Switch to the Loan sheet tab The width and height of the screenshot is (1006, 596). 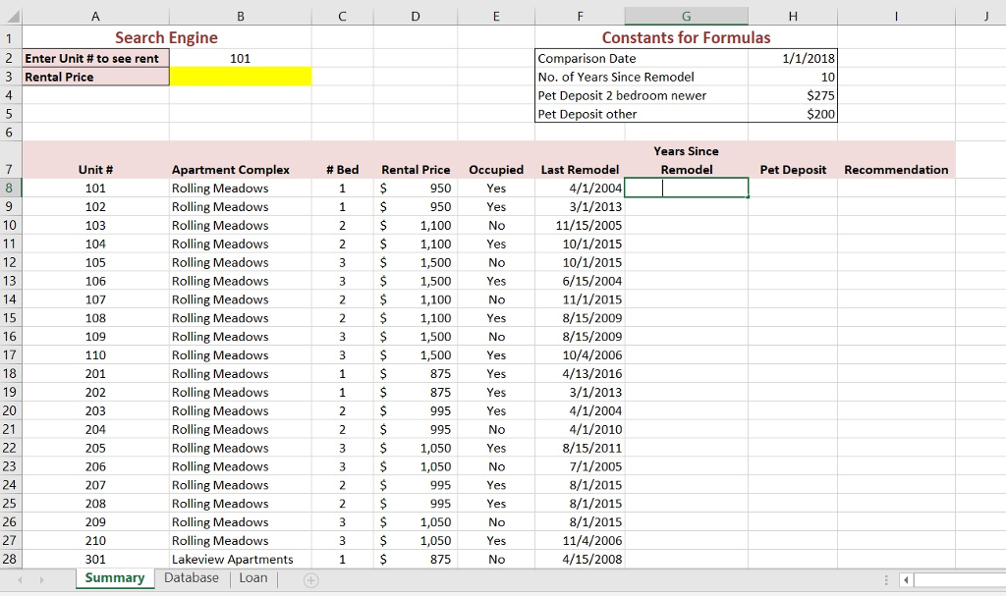click(x=252, y=578)
